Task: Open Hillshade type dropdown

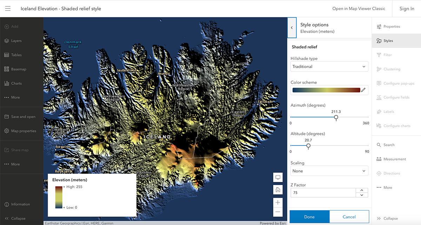Action: [329, 67]
